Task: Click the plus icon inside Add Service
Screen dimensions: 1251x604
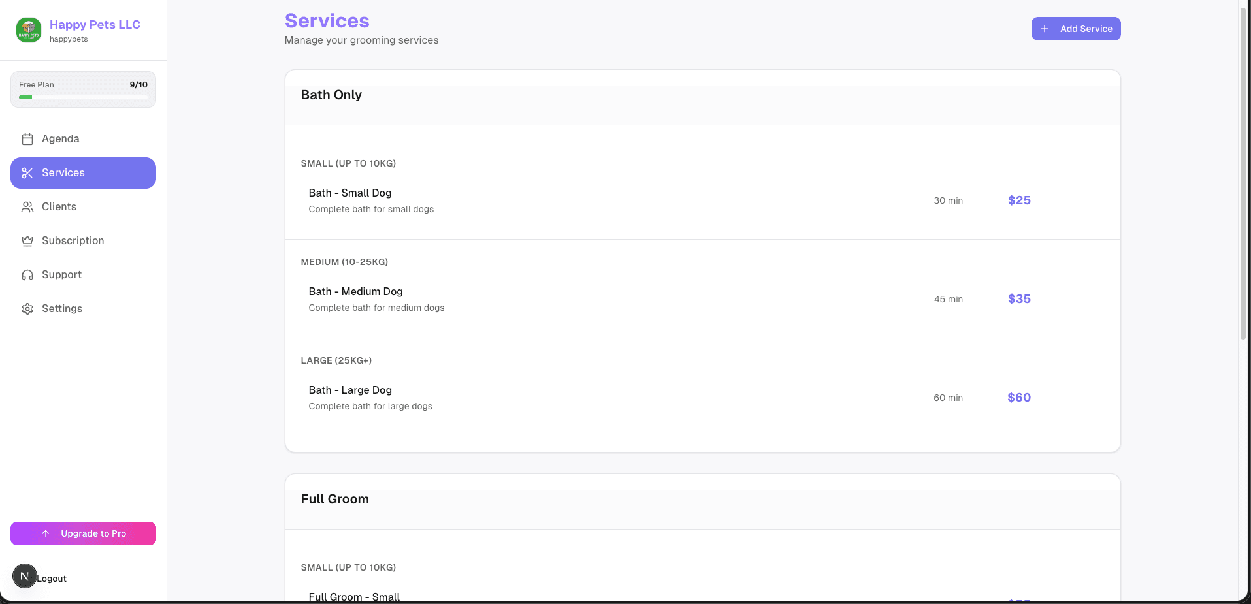Action: click(1045, 29)
